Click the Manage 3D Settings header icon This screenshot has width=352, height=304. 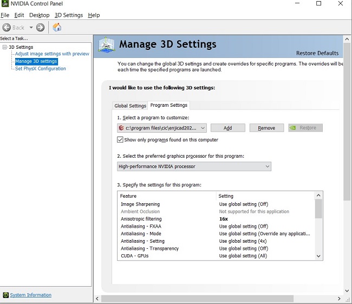coord(107,45)
